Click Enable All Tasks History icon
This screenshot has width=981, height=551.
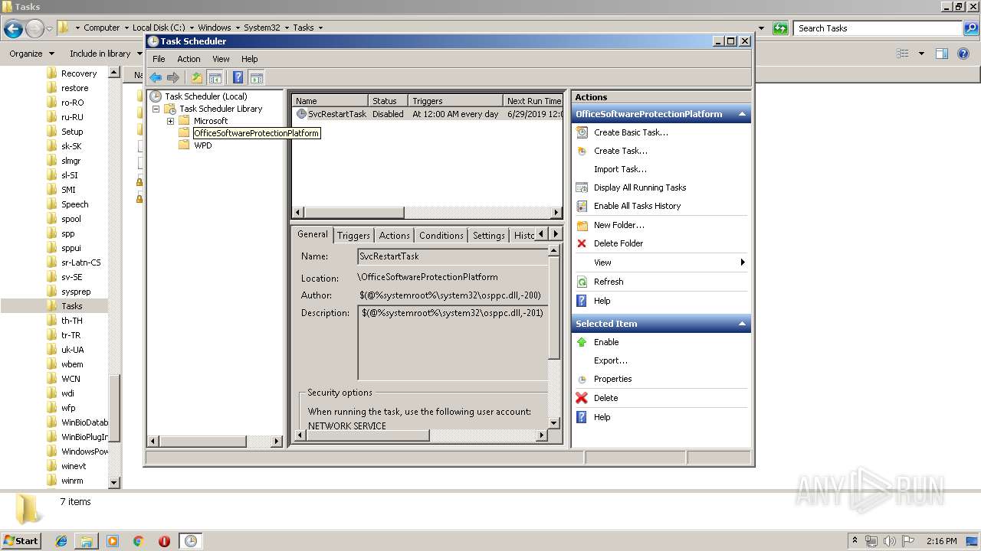[582, 206]
